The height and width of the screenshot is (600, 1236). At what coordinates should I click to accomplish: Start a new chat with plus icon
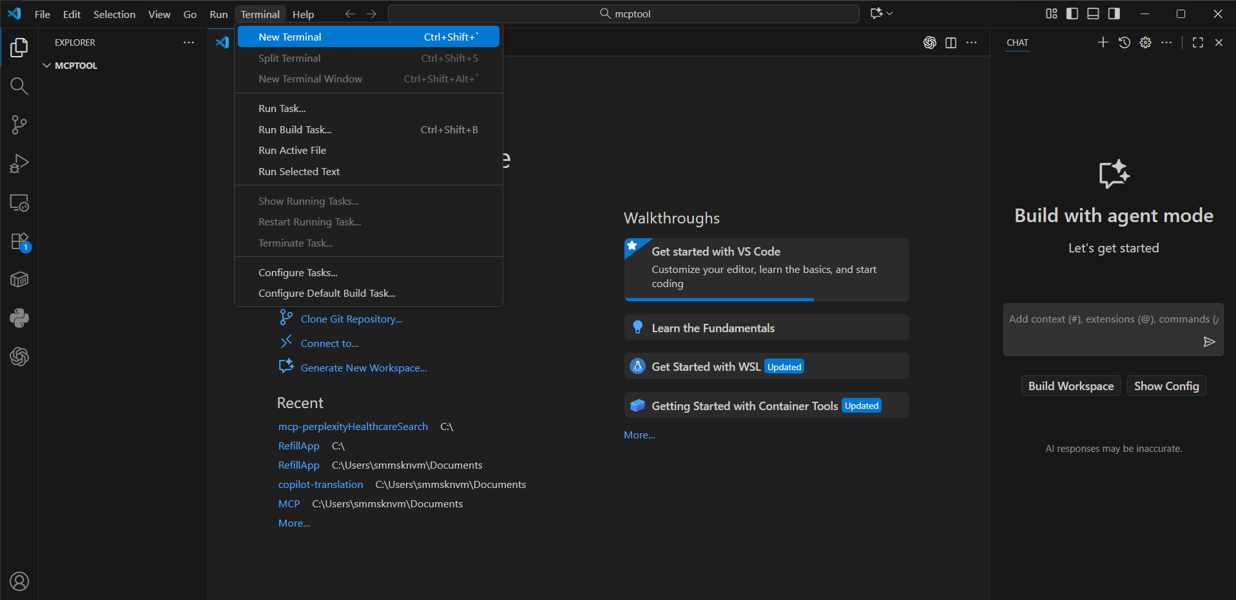1103,42
